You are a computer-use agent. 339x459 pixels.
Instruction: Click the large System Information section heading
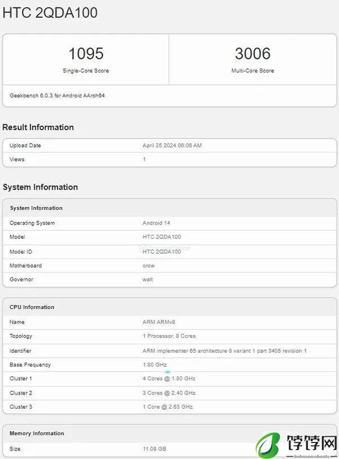[40, 187]
